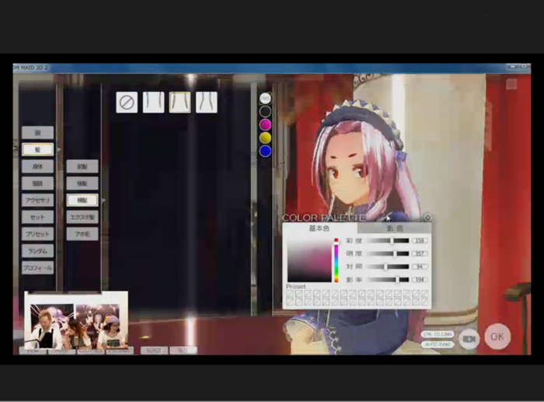Select the no side-hair (none) option
This screenshot has width=544, height=402.
click(x=127, y=103)
